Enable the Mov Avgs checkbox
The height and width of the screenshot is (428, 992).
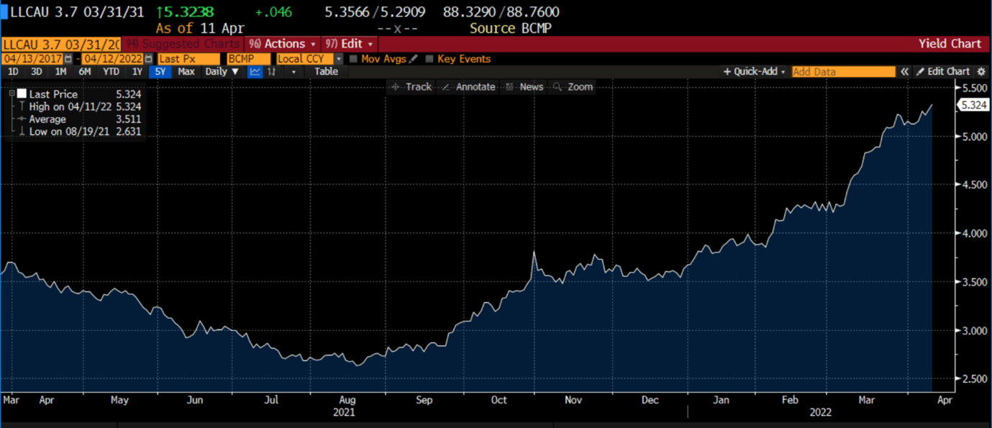point(353,59)
